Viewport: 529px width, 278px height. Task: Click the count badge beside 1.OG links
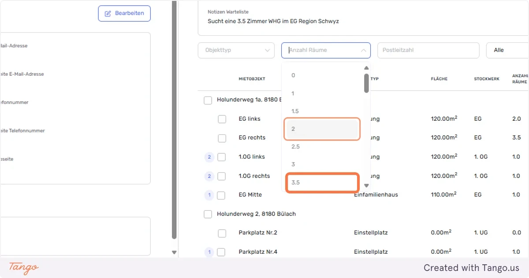click(209, 157)
